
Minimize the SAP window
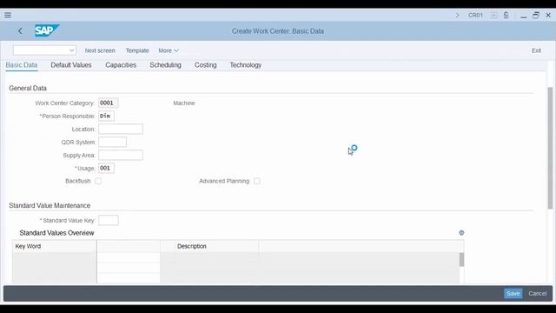click(x=523, y=16)
